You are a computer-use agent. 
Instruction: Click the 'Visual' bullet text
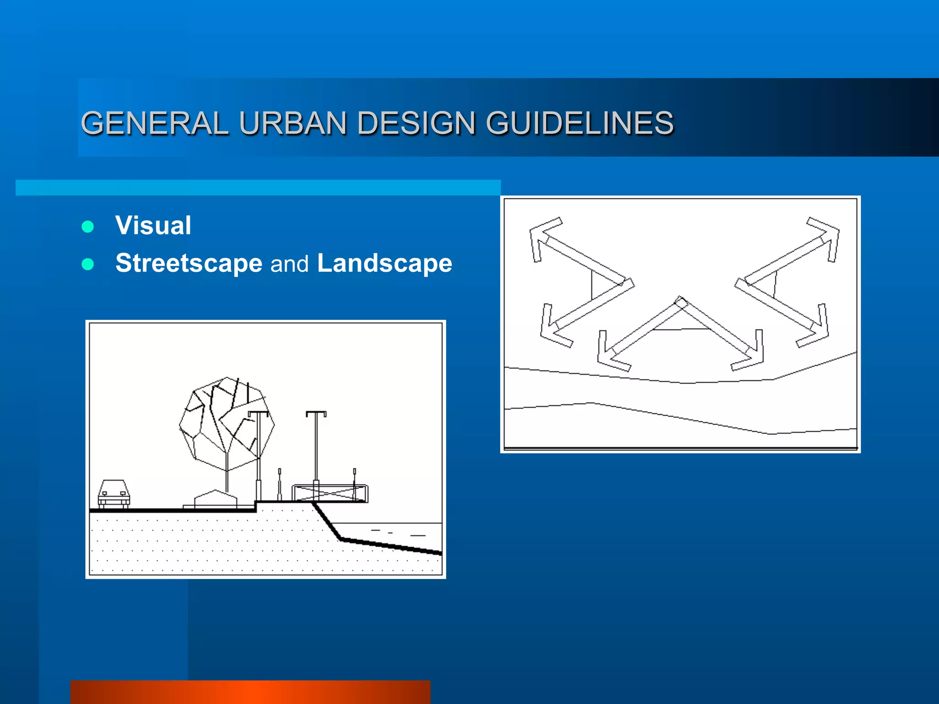coord(153,225)
